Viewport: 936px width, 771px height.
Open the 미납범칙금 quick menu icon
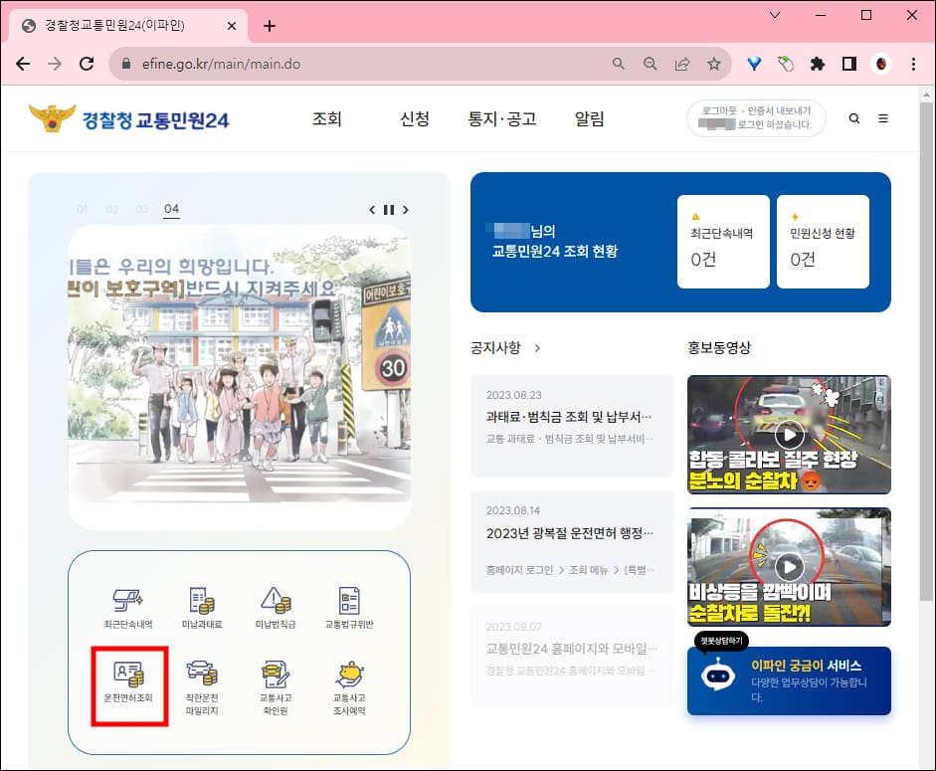[276, 608]
